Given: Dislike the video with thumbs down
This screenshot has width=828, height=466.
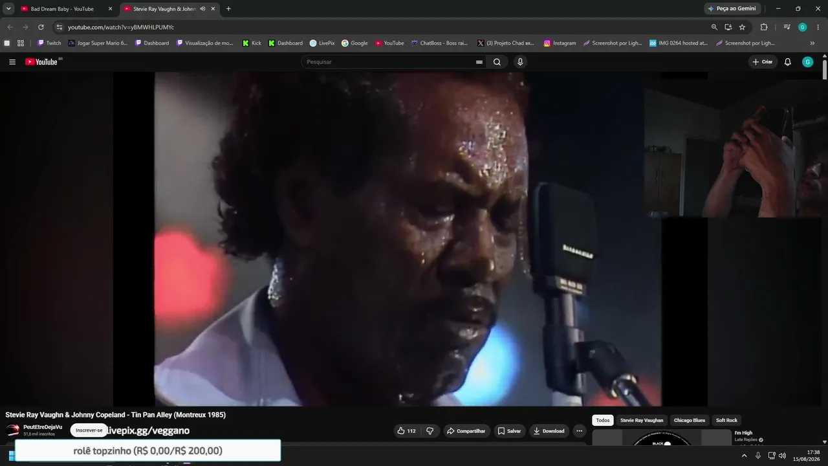Looking at the screenshot, I should coord(430,431).
